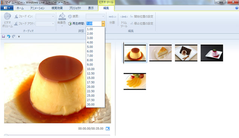
Task: Select the cheesecake clip thumbnail
Action: [160, 53]
